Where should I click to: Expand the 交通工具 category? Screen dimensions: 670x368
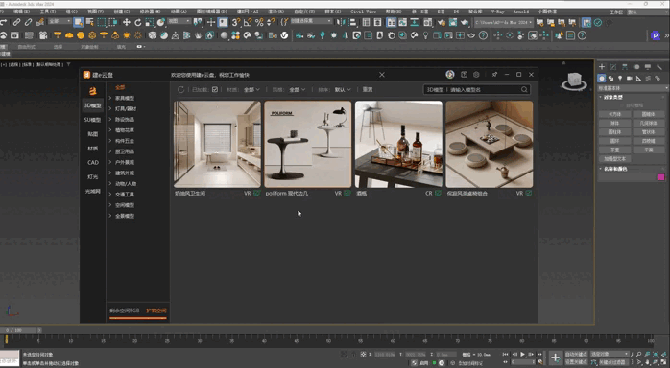(109, 195)
